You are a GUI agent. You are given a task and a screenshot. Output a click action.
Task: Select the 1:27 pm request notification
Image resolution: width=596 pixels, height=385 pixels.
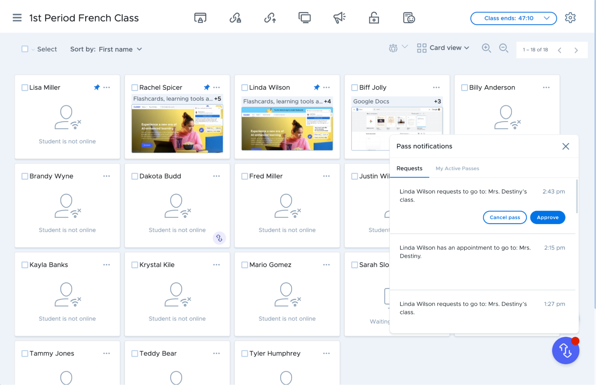coord(482,312)
